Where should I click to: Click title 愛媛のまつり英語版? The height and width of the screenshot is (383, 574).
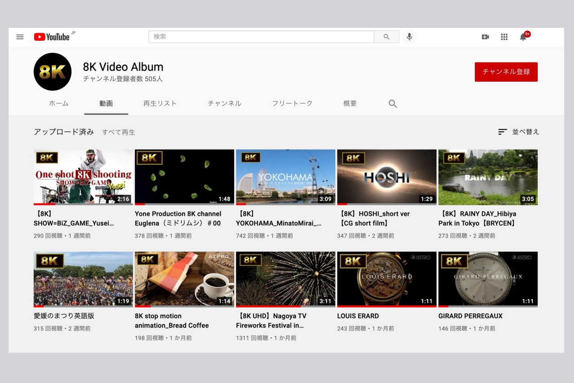[x=64, y=316]
